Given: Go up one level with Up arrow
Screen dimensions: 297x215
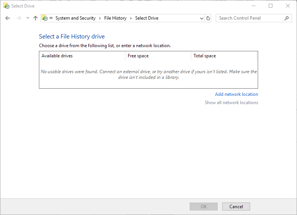Looking at the screenshot, I should coord(36,18).
